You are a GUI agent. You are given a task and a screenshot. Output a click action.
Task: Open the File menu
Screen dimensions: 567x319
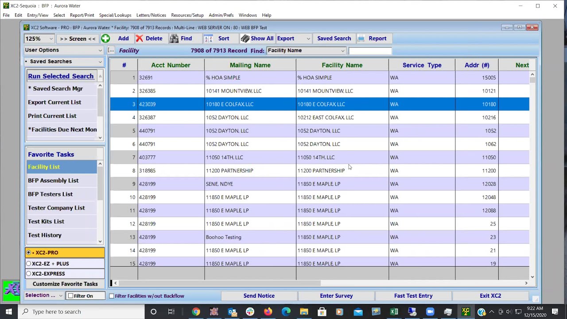click(6, 15)
